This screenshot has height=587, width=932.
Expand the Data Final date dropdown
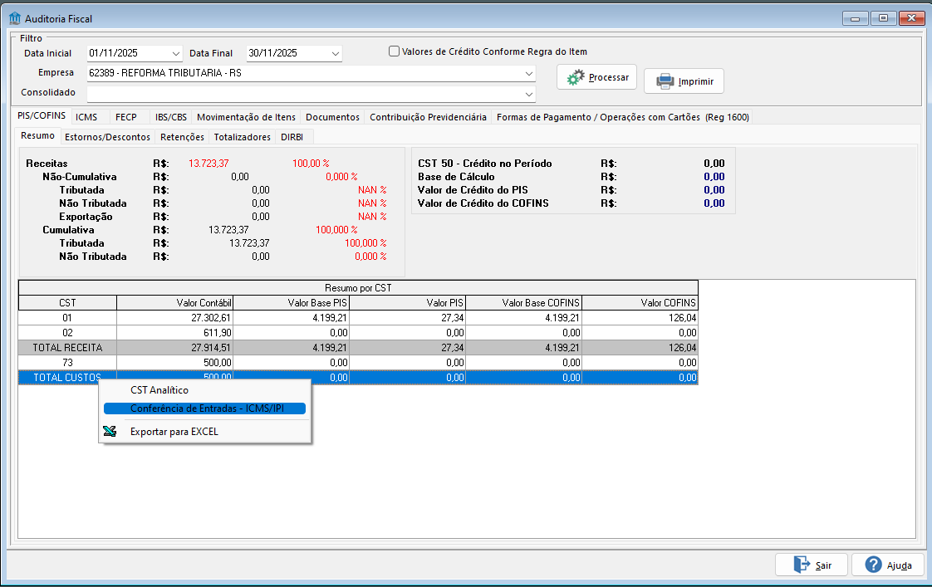pyautogui.click(x=335, y=53)
